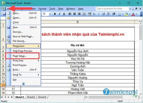Center align text icon
This screenshot has height=103, width=143.
pyautogui.click(x=74, y=14)
